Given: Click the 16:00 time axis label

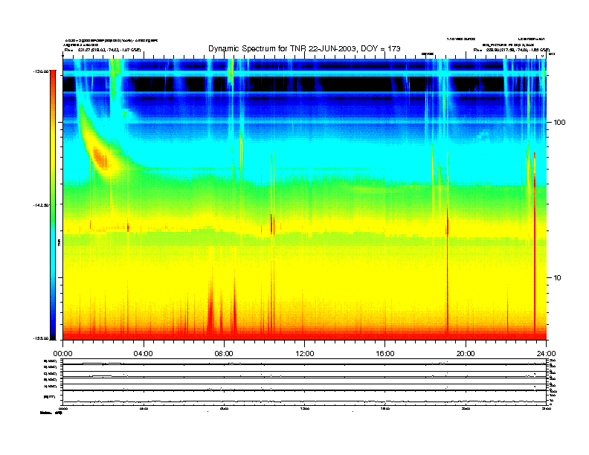Looking at the screenshot, I should click(385, 353).
